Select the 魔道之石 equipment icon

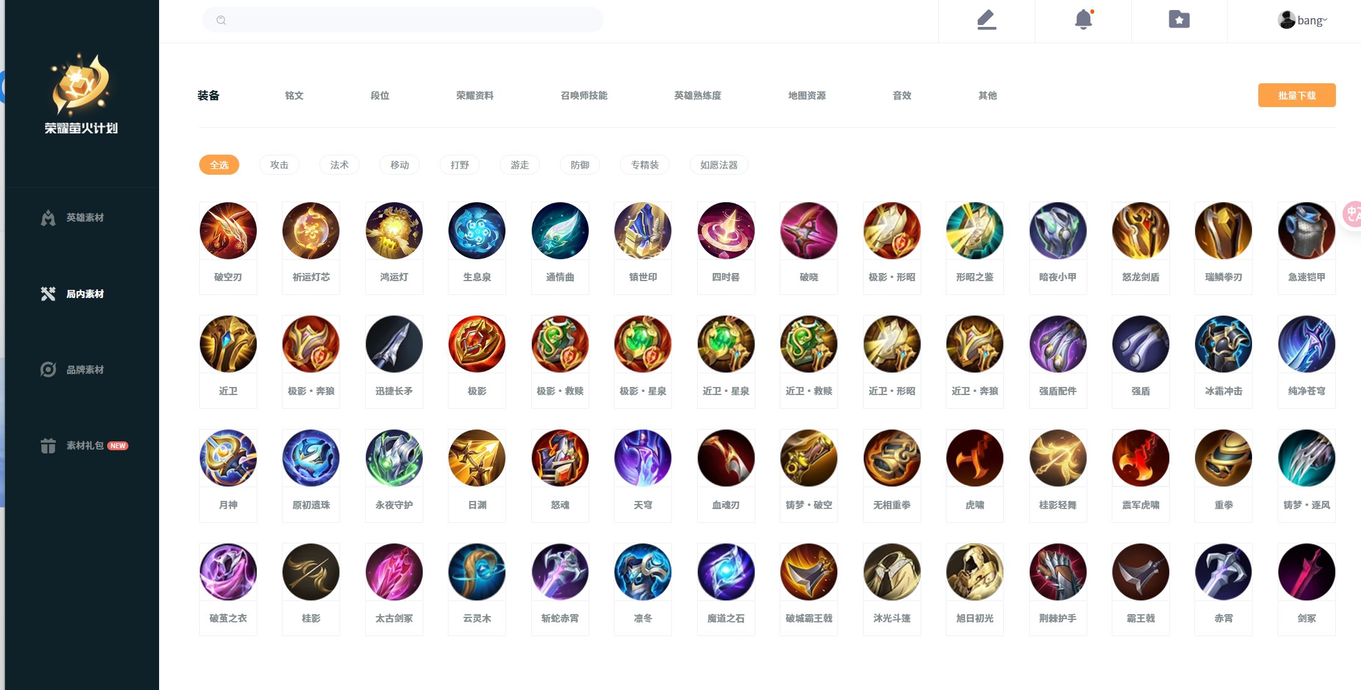[x=726, y=572]
